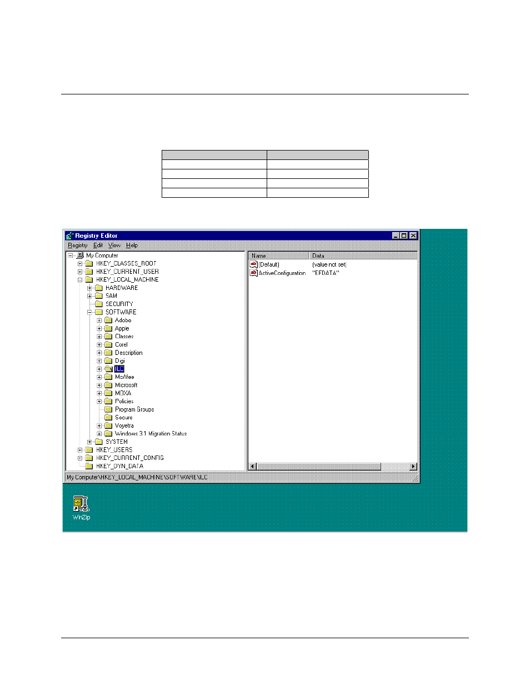Click the HKEY_CLASSES_ROOT folder icon
This screenshot has height=686, width=530.
tap(89, 264)
